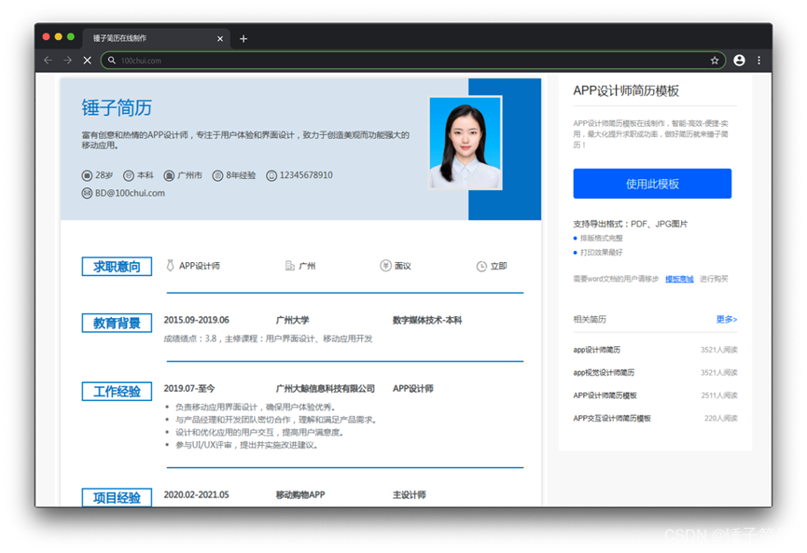Click the 求职意向 section label
This screenshot has width=807, height=553.
[117, 267]
